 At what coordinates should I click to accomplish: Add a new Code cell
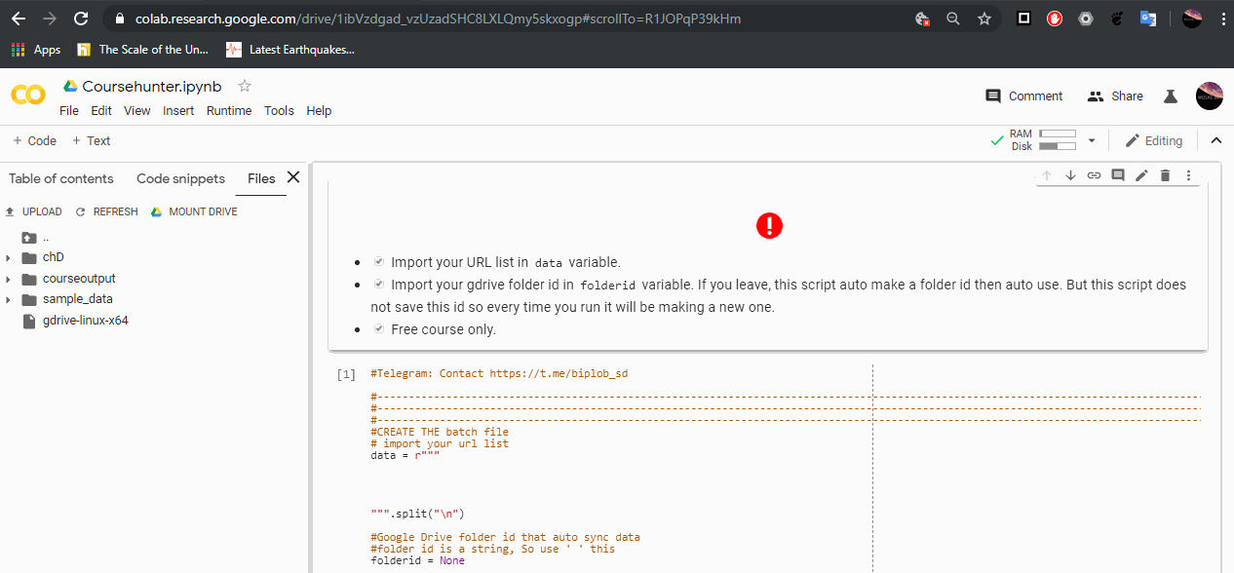coord(34,140)
